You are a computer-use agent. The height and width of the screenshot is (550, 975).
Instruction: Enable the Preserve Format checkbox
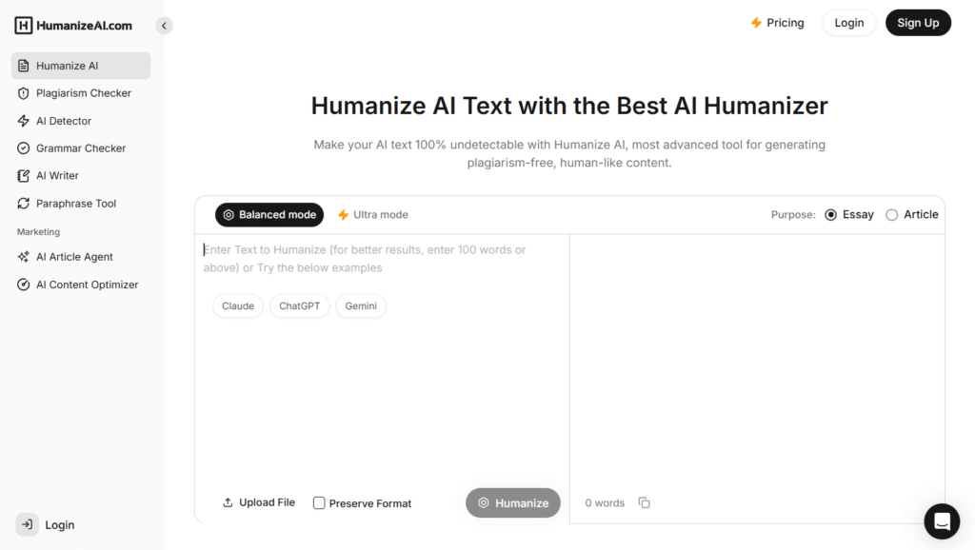[x=319, y=502]
